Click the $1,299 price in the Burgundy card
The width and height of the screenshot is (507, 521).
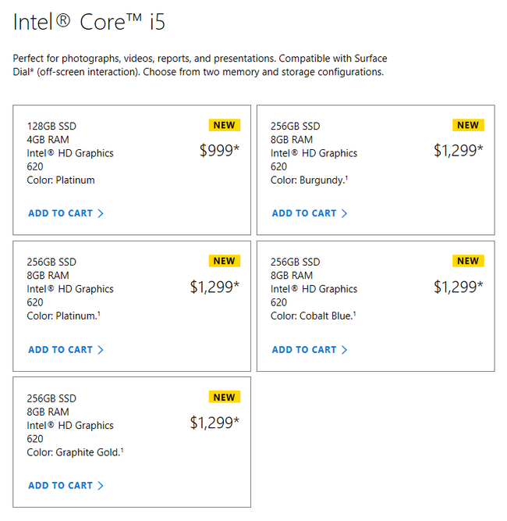458,151
